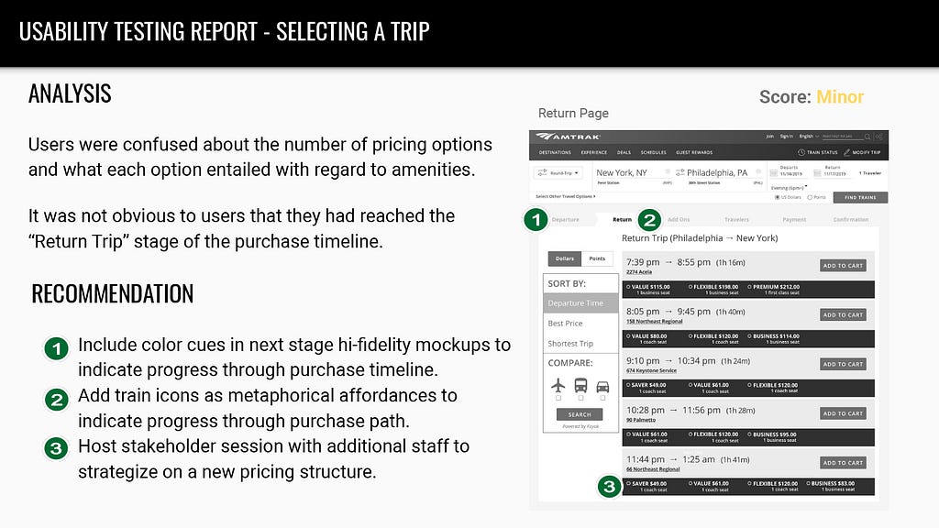Open the Departs date calendar icon
Viewport: 939px width, 528px height.
tap(773, 173)
